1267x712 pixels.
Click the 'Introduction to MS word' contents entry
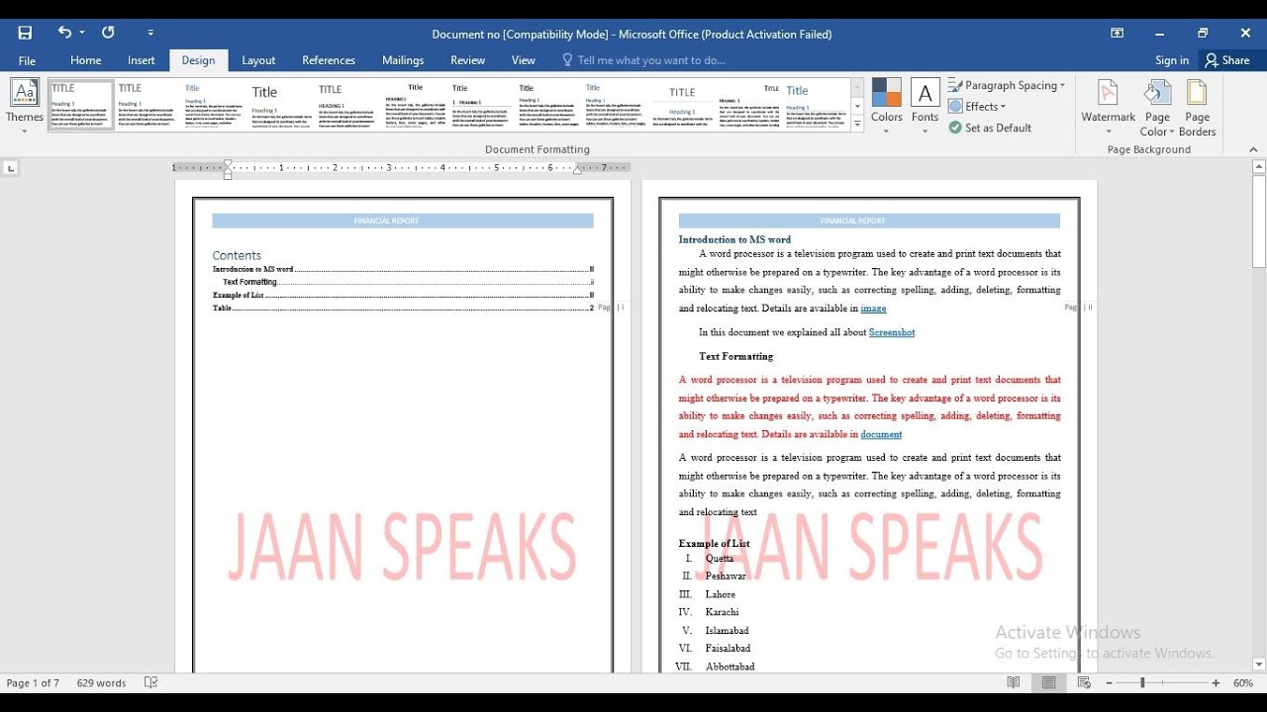pyautogui.click(x=403, y=269)
